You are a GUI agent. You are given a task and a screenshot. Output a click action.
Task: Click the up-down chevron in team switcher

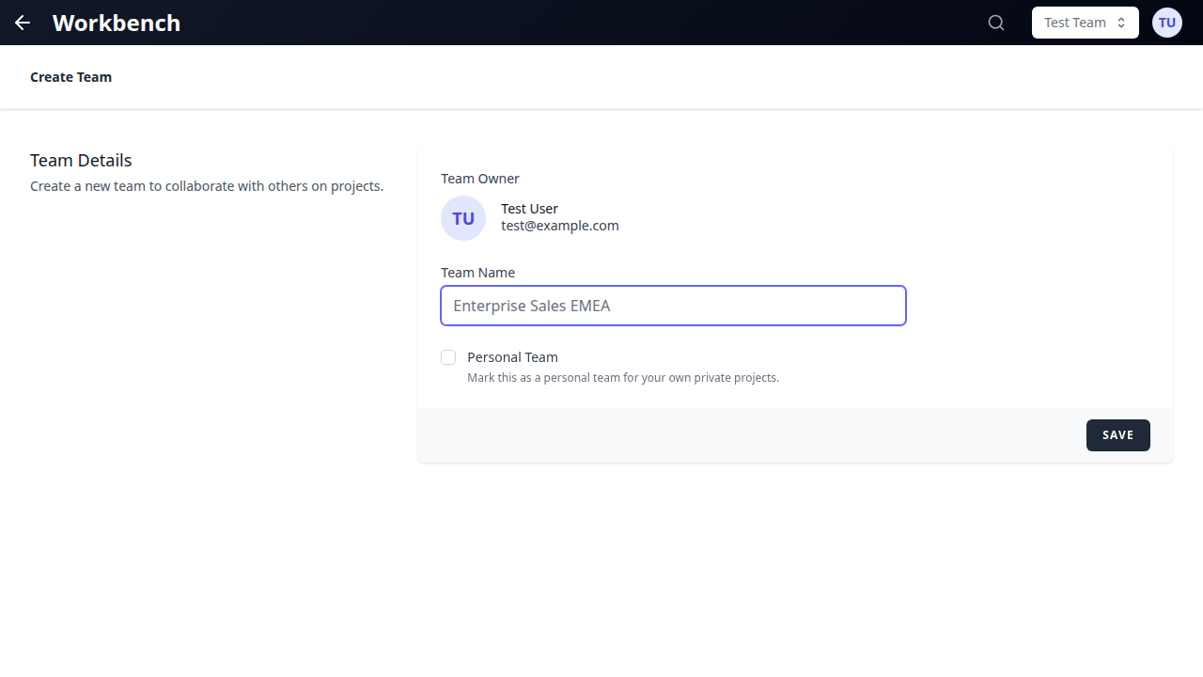[x=1121, y=23]
